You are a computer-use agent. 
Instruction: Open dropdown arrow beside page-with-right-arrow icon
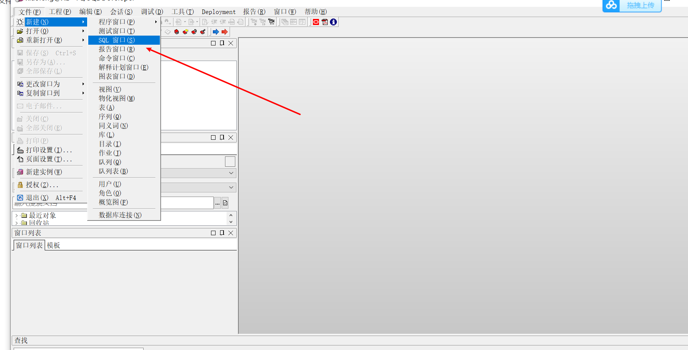[x=197, y=22]
